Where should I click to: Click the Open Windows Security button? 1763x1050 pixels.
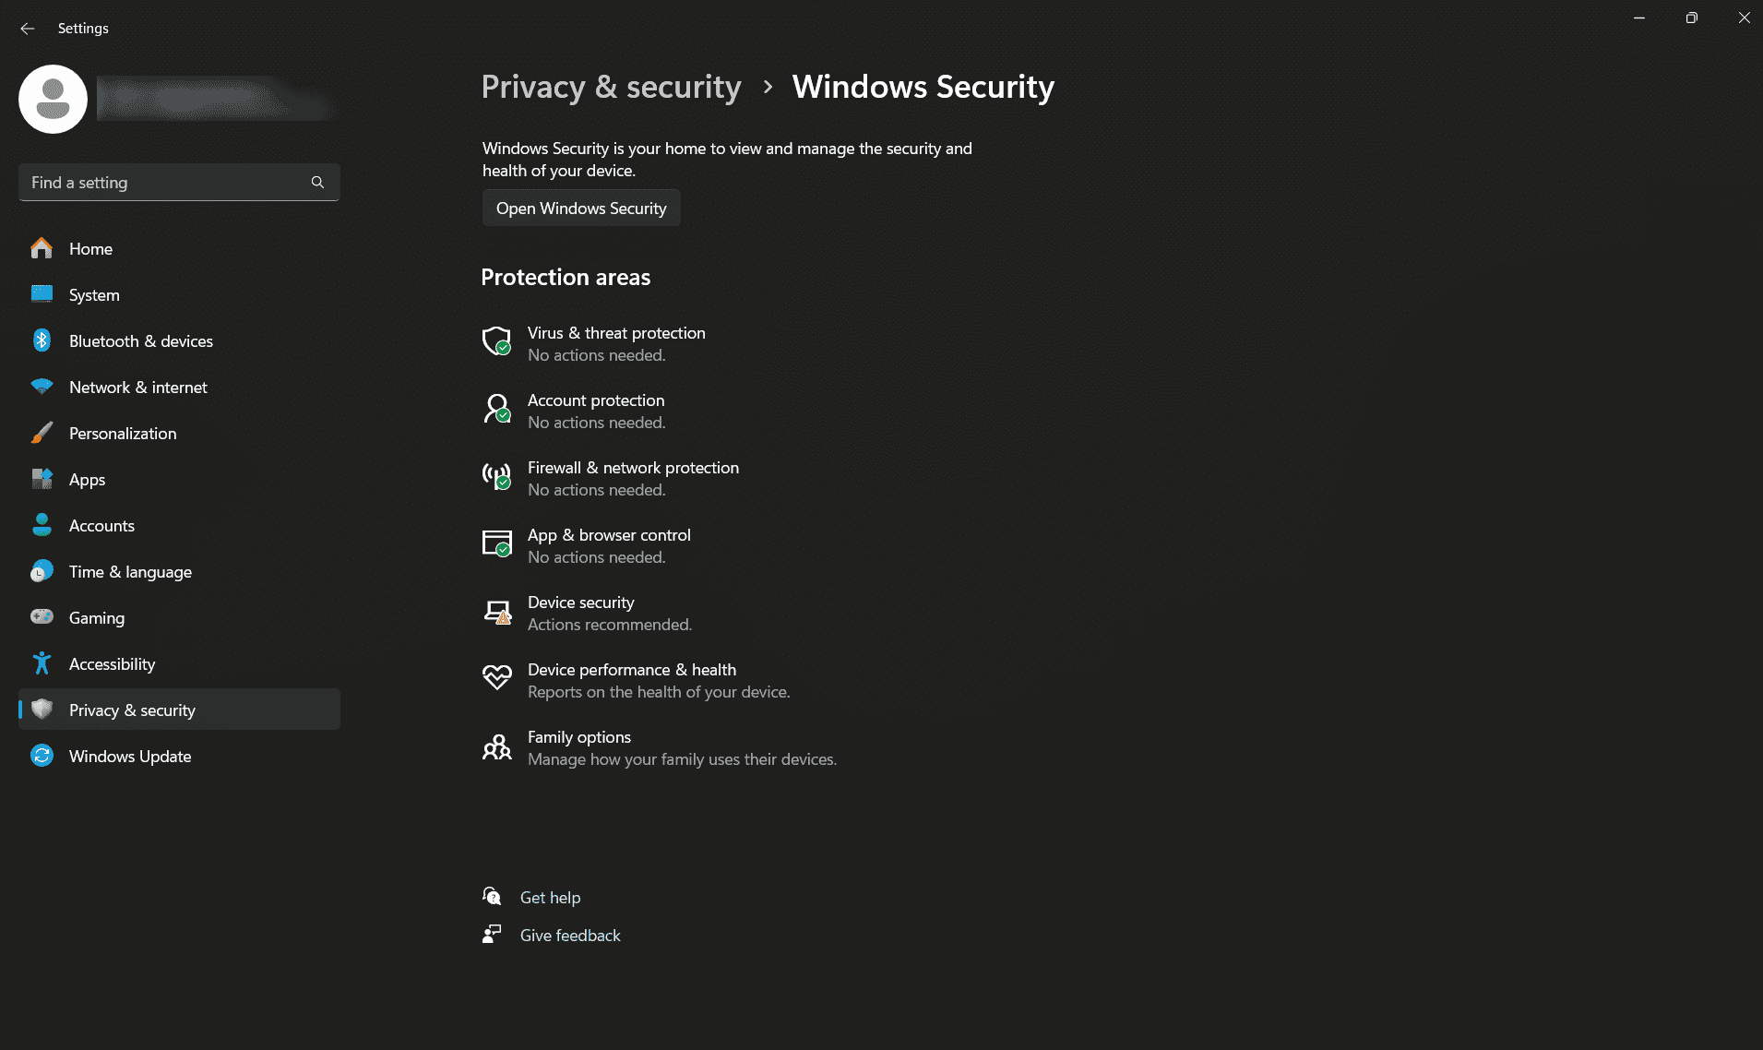pos(580,208)
